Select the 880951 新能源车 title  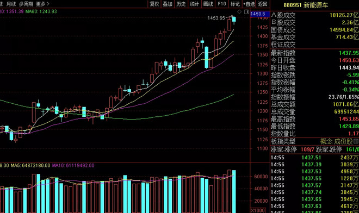pyautogui.click(x=306, y=5)
